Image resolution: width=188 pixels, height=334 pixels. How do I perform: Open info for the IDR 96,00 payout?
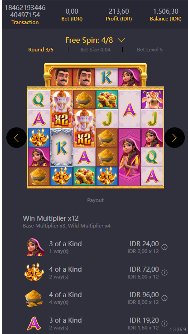click(164, 298)
